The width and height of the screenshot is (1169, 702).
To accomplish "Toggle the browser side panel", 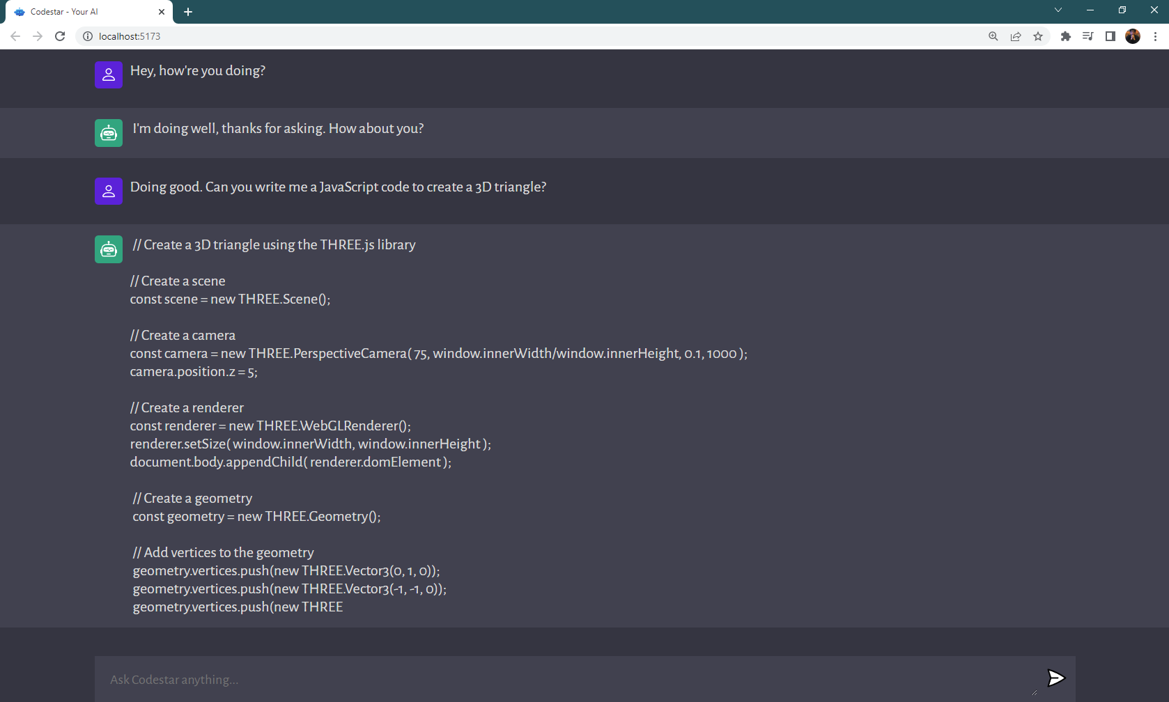I will tap(1110, 36).
